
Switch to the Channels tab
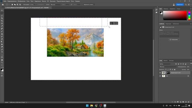[x=165, y=61]
